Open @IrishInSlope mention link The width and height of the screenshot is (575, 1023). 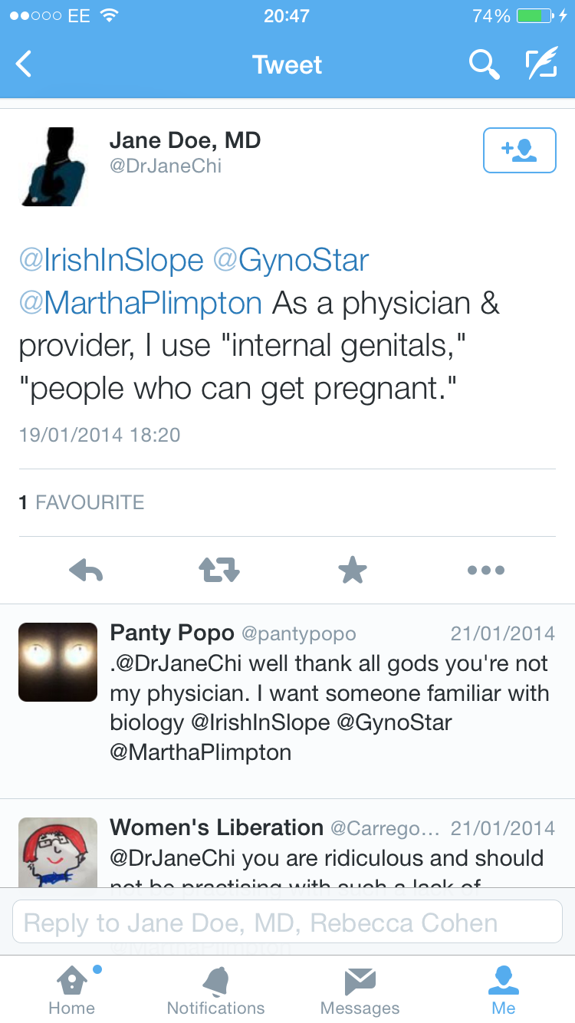pyautogui.click(x=111, y=261)
